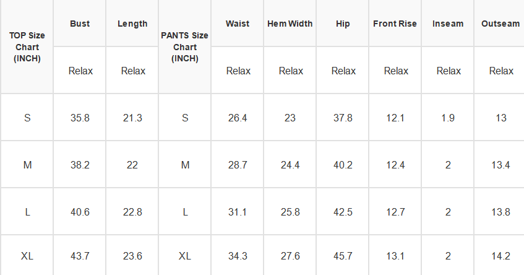Select the Bust column header

80,24
